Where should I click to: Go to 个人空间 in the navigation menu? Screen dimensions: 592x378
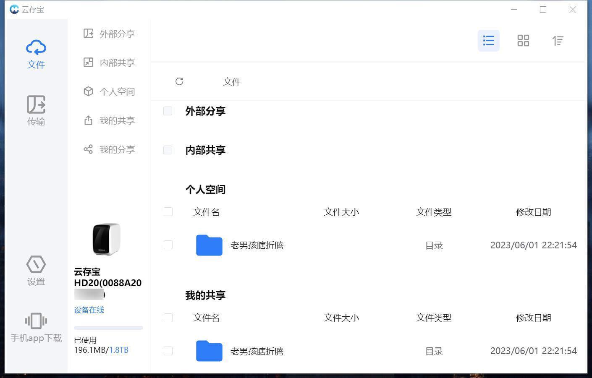[x=110, y=91]
